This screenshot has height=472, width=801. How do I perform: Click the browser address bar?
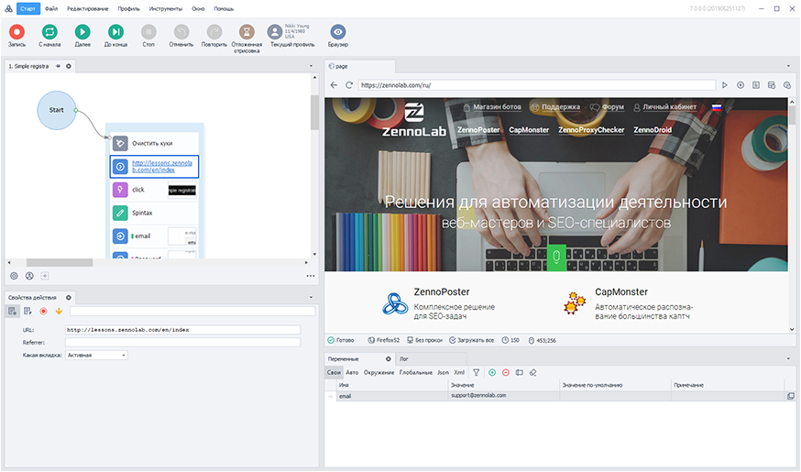pos(537,85)
